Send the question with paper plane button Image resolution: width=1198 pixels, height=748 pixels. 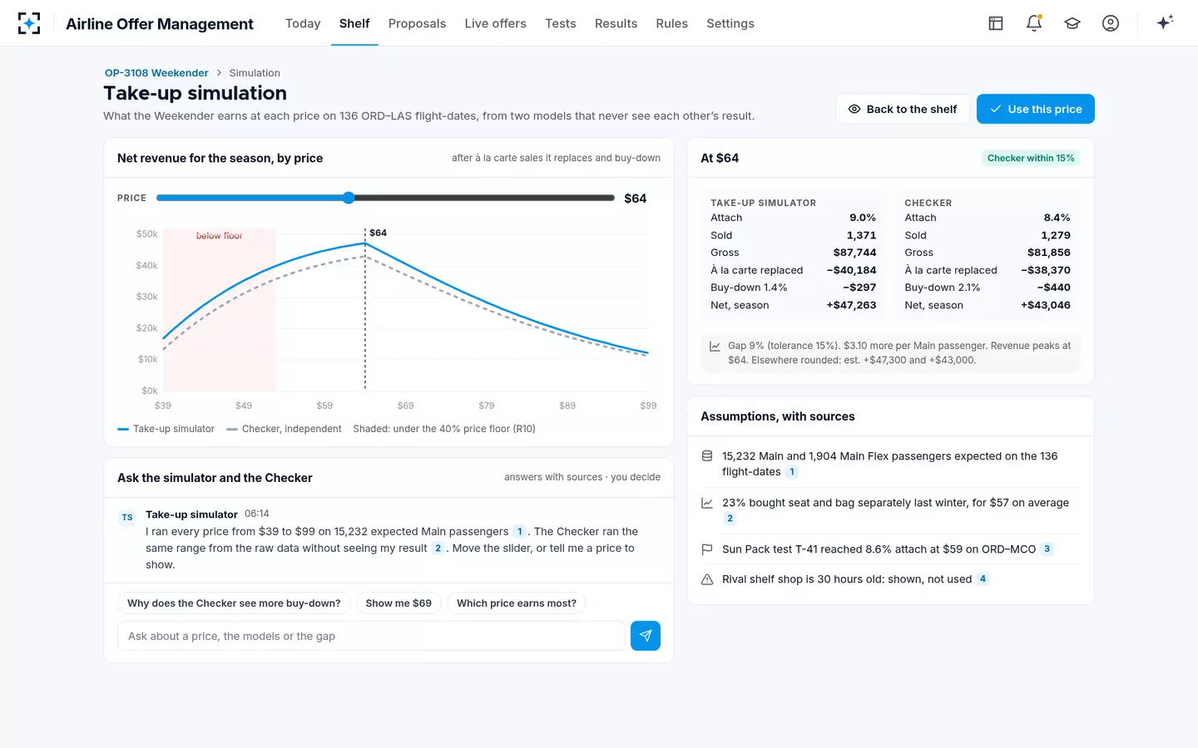click(x=646, y=636)
